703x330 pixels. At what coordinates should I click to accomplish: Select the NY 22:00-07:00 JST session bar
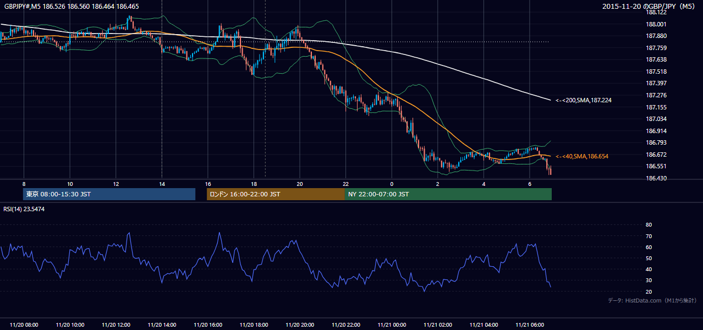point(448,194)
